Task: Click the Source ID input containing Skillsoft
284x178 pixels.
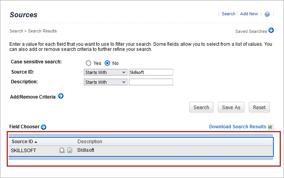Action: [151, 72]
